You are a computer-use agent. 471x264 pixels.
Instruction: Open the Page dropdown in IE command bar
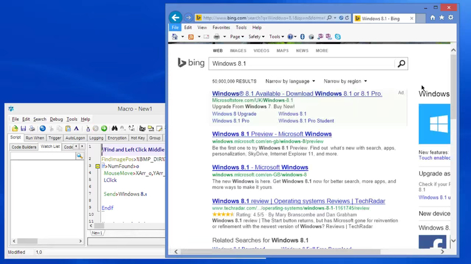tap(237, 36)
